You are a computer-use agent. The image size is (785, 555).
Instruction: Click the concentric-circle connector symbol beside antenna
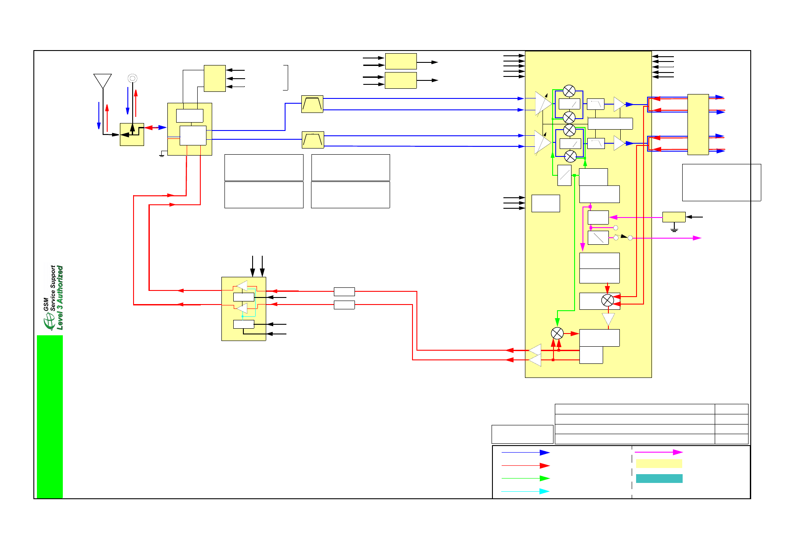[x=132, y=78]
